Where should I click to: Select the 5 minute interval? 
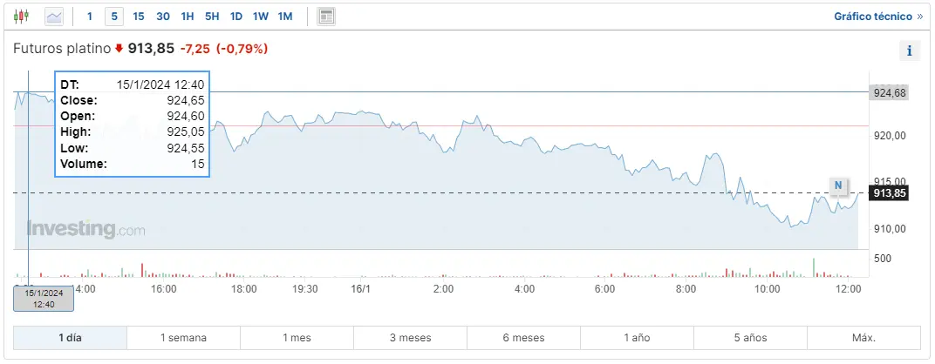click(113, 17)
